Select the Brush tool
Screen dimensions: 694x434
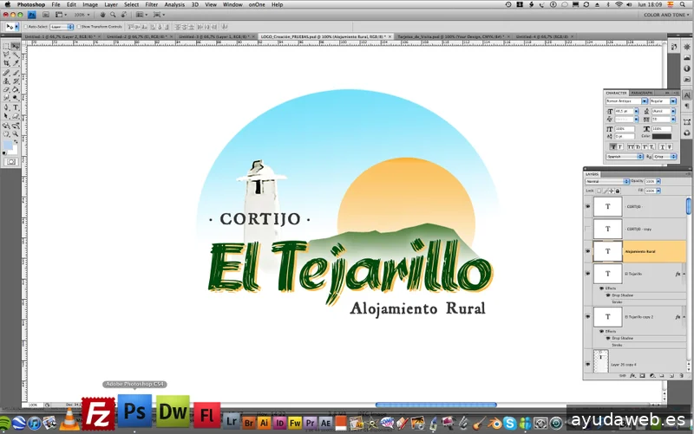click(x=16, y=73)
